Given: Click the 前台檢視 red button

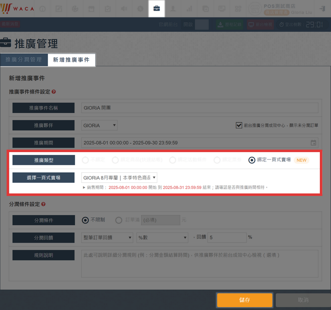Looking at the screenshot, I should pyautogui.click(x=261, y=24).
